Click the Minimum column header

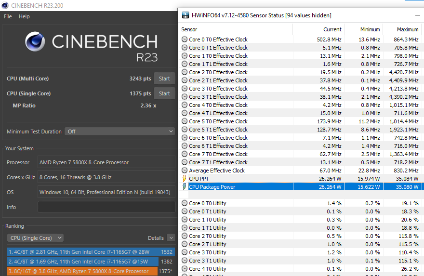pyautogui.click(x=370, y=29)
